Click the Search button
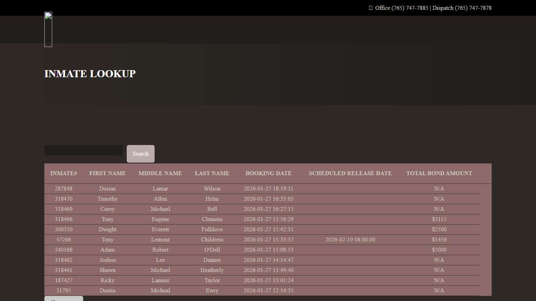536x301 pixels. coord(140,154)
